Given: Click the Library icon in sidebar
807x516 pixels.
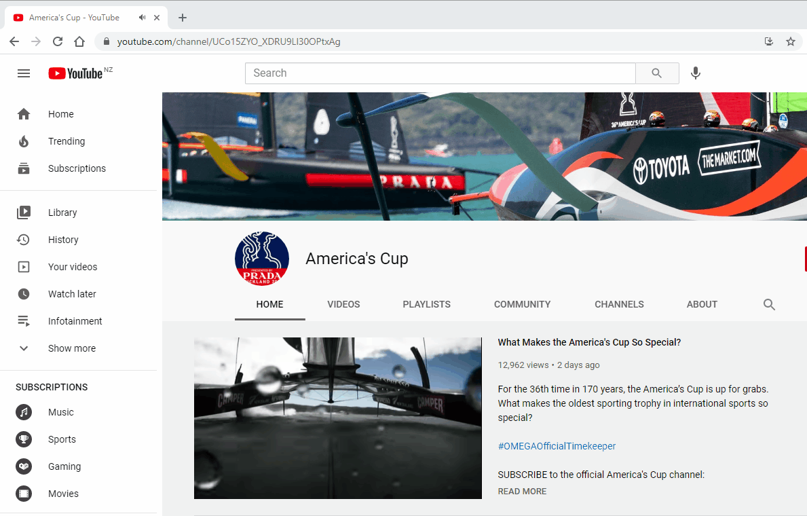Looking at the screenshot, I should click(24, 212).
